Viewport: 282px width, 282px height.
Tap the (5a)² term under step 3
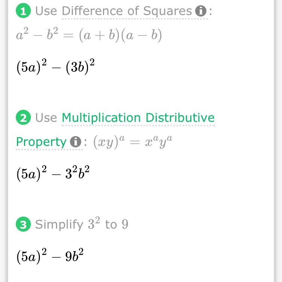(x=32, y=256)
